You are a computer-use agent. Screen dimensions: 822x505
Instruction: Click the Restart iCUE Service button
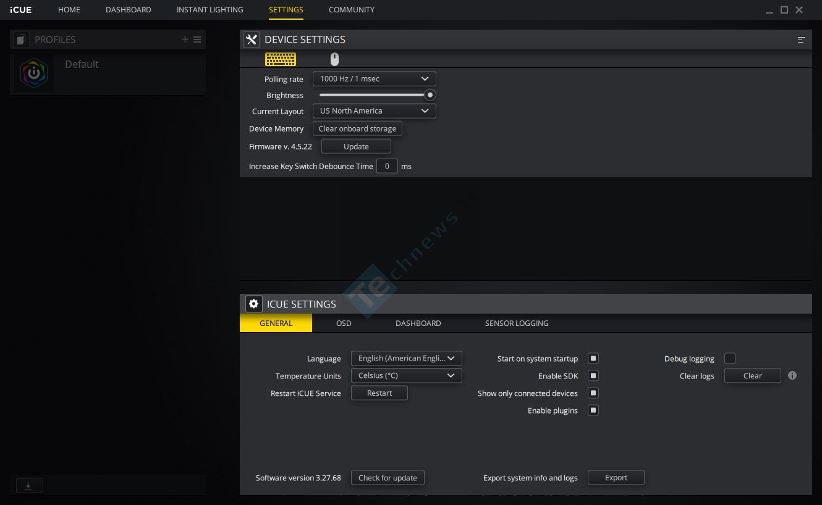click(379, 393)
